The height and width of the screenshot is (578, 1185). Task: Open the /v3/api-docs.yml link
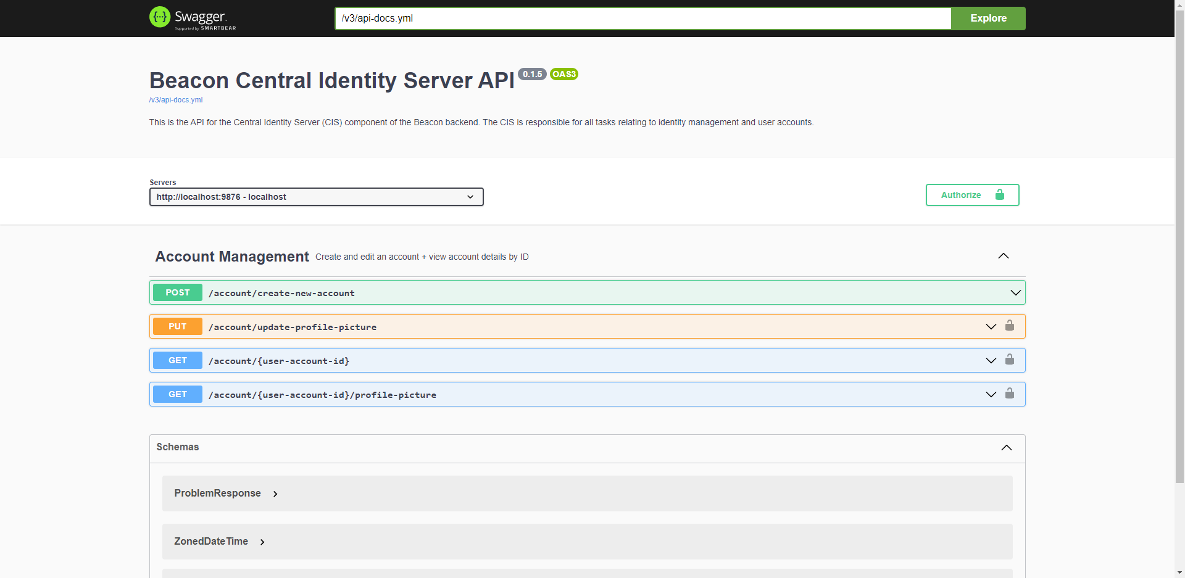(176, 100)
